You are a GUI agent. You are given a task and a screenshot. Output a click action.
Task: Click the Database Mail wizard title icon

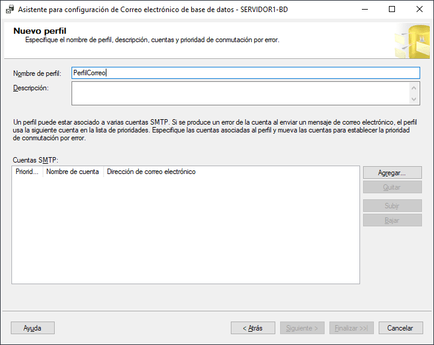pyautogui.click(x=10, y=10)
